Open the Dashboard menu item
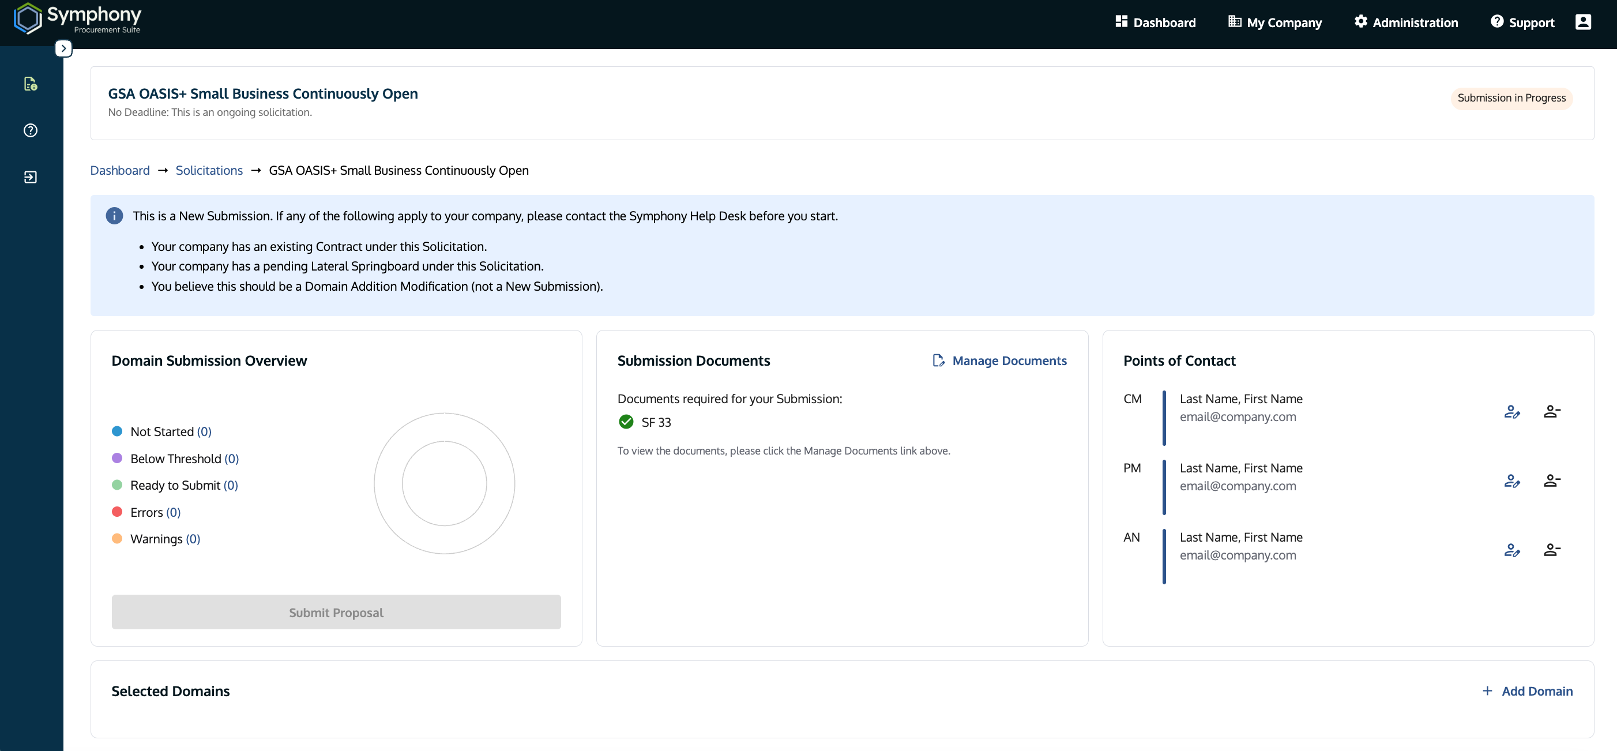 tap(1155, 22)
